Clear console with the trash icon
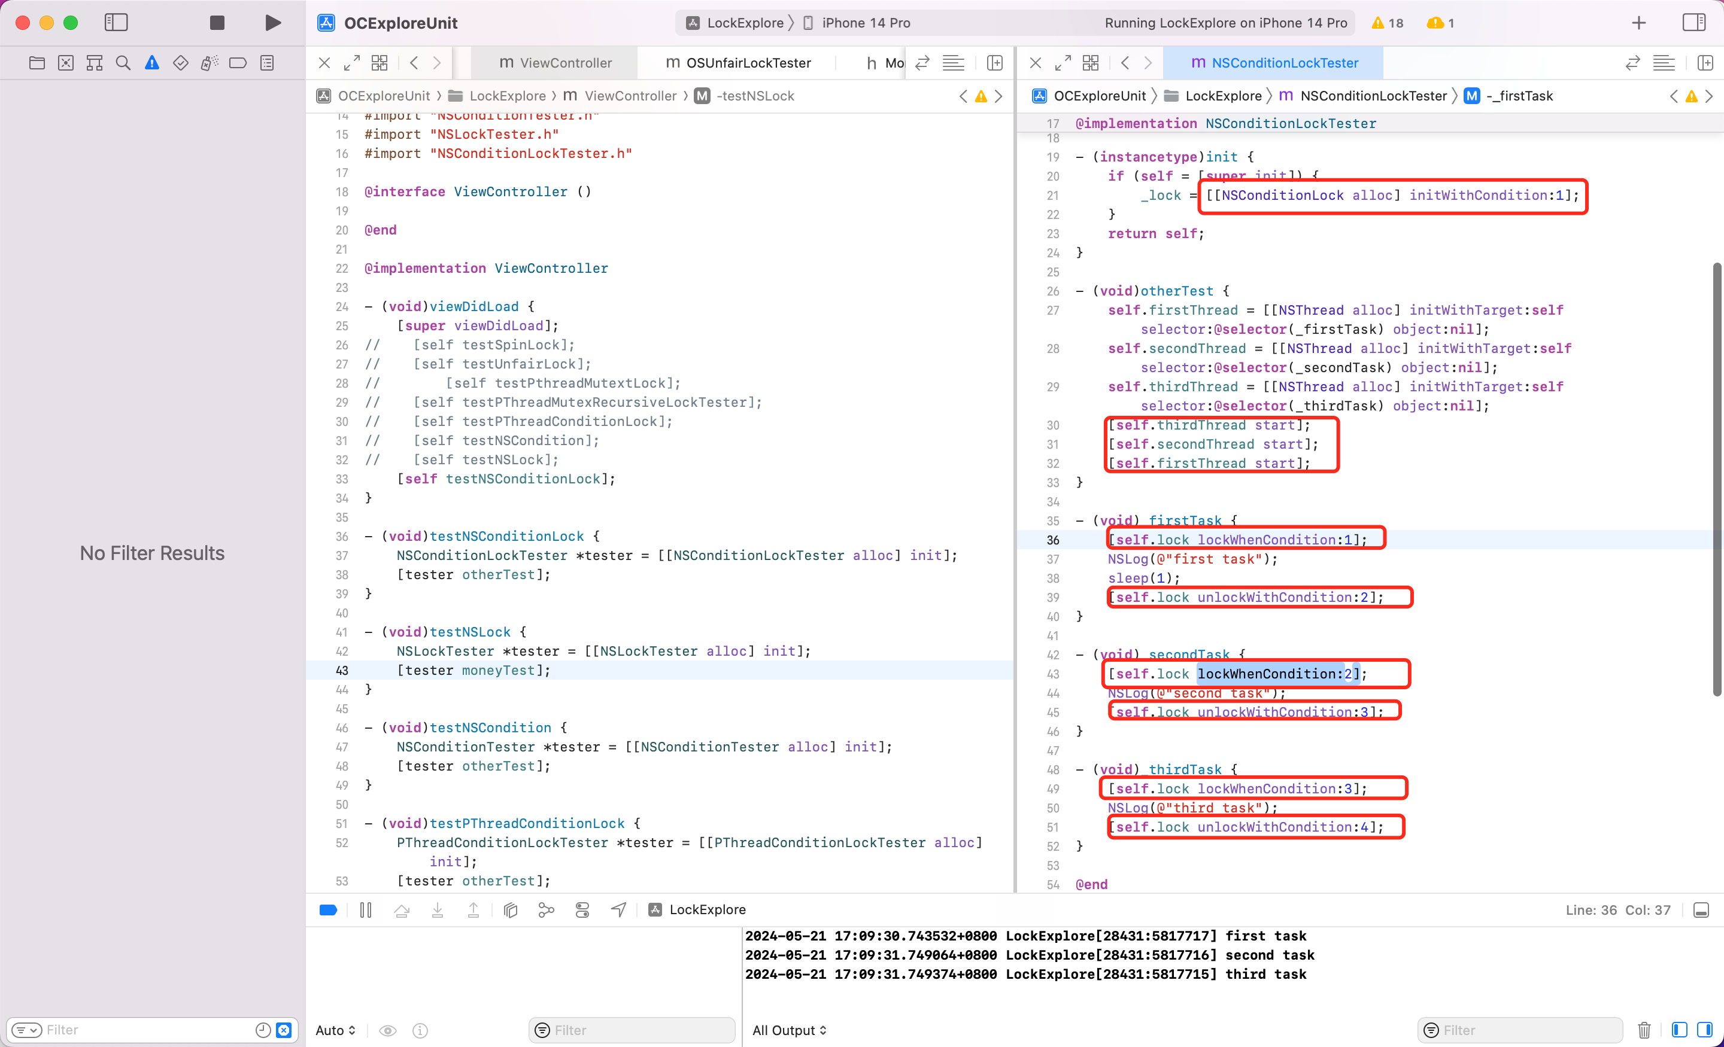Viewport: 1724px width, 1047px height. coord(1644,1030)
